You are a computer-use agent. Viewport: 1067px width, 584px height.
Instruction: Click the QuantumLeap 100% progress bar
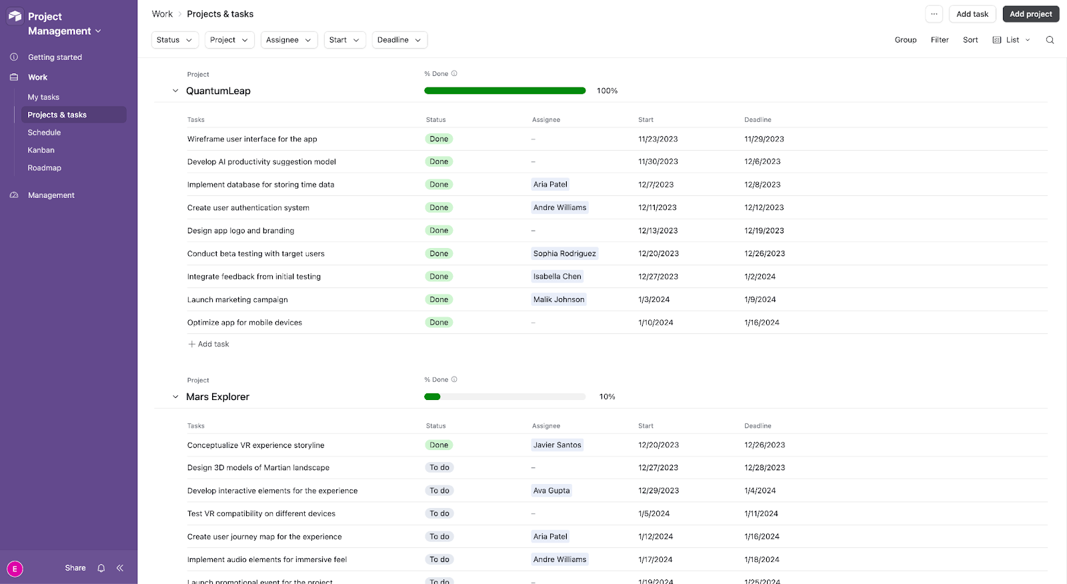pyautogui.click(x=505, y=91)
